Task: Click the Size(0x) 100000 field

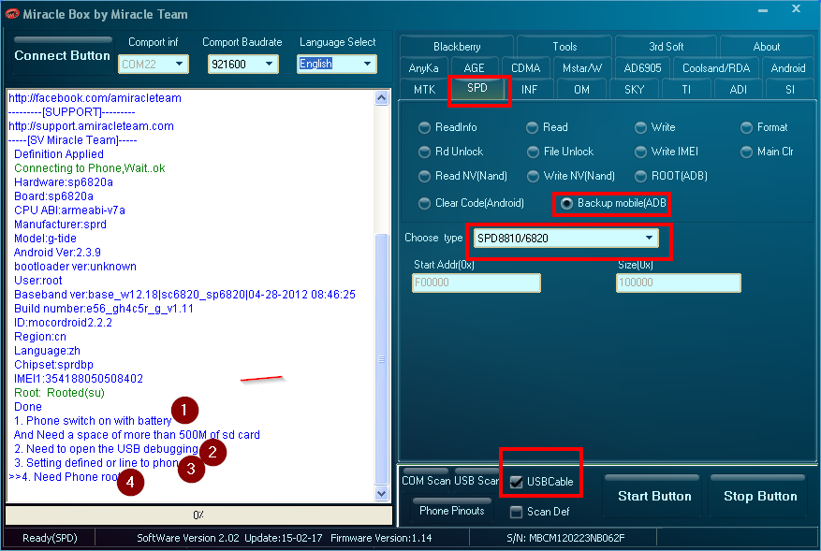Action: (x=678, y=283)
